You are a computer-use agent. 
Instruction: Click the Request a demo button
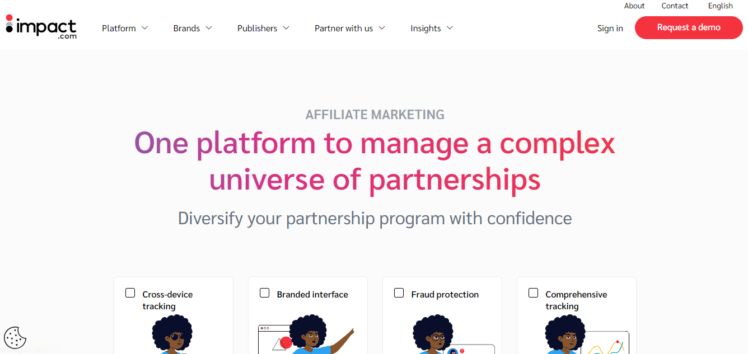689,27
